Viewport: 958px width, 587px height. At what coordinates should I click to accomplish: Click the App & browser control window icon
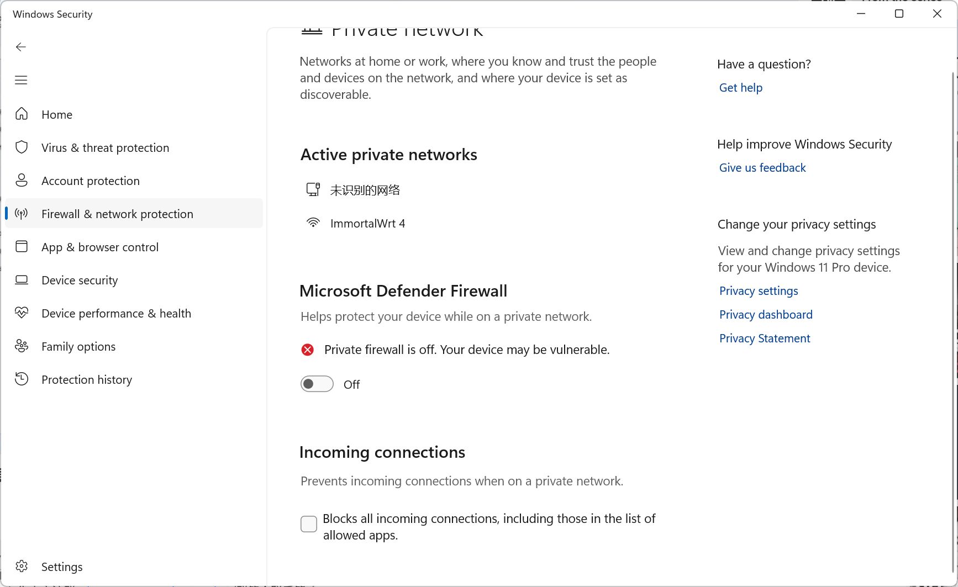click(x=22, y=246)
